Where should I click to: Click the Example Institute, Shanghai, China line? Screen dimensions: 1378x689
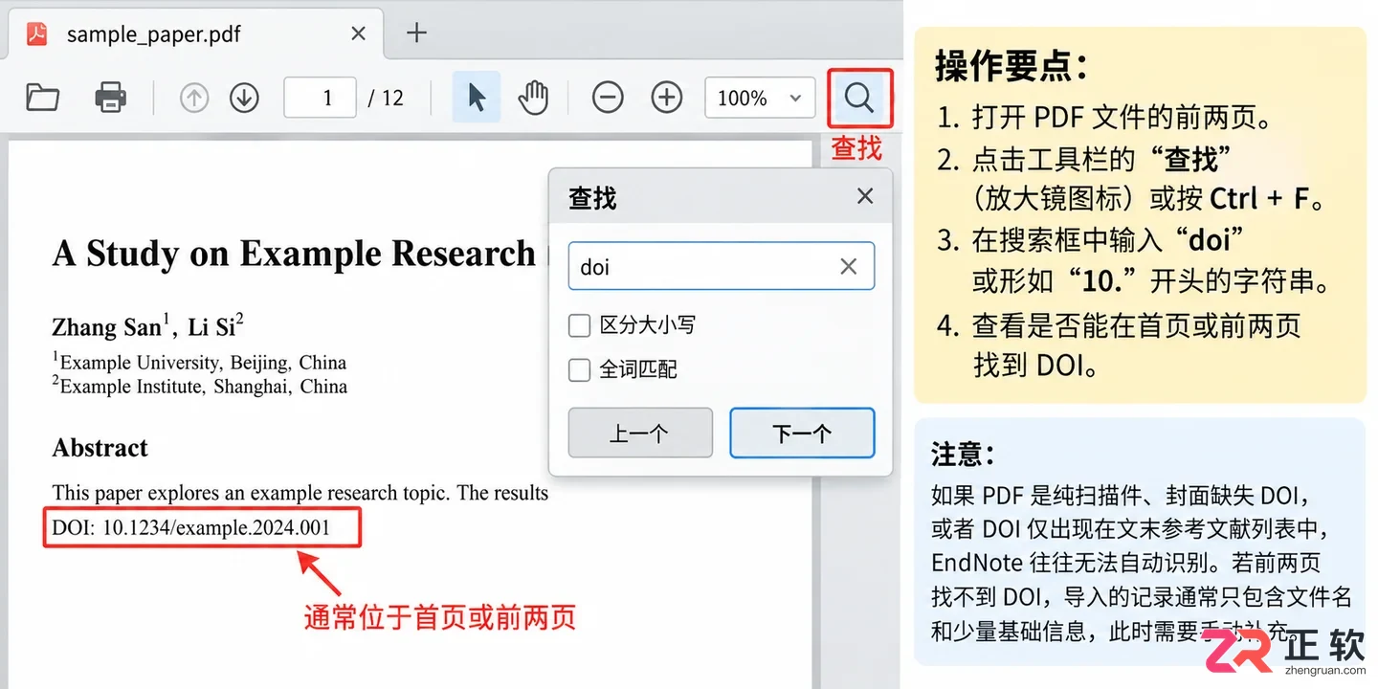click(x=199, y=387)
